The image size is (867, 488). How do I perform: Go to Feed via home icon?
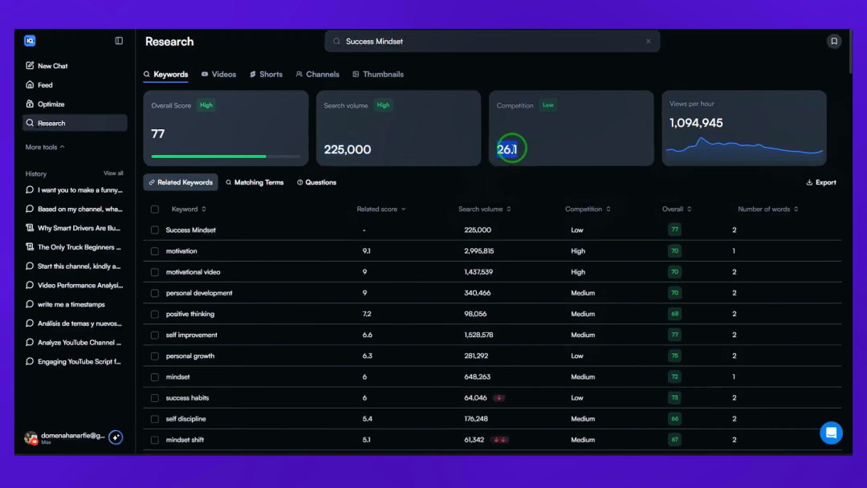(x=30, y=84)
